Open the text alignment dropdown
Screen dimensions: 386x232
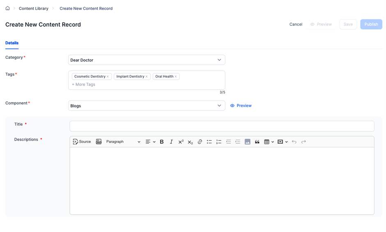click(x=150, y=142)
